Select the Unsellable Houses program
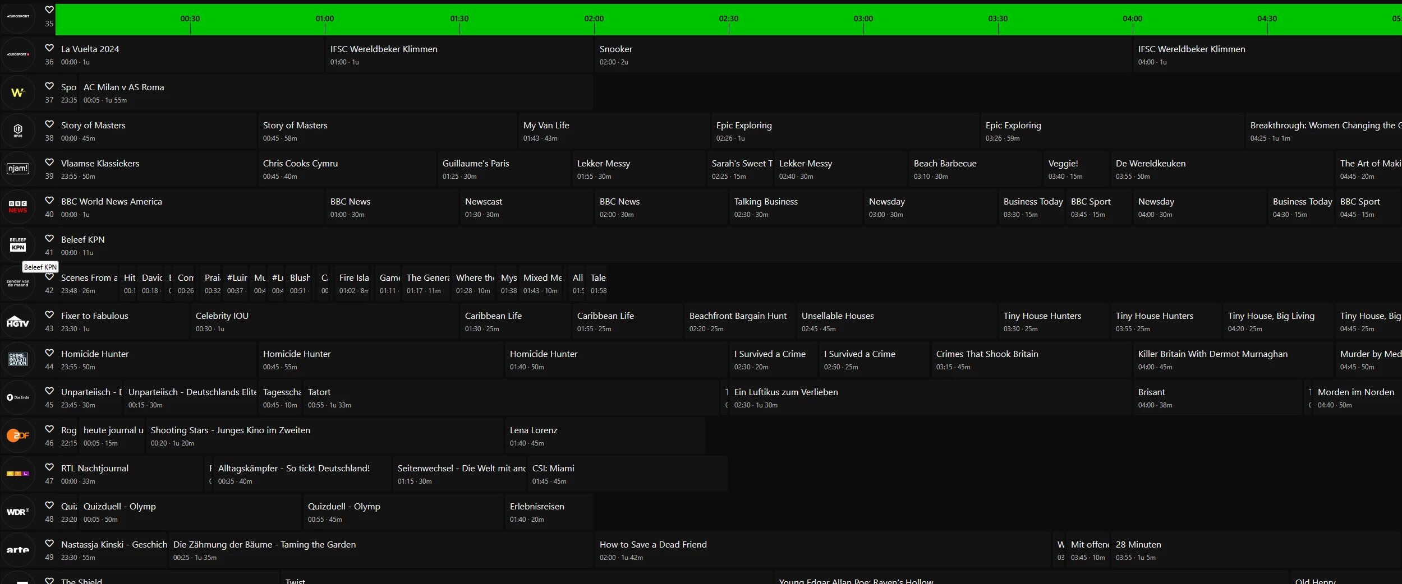1402x584 pixels. click(x=897, y=322)
